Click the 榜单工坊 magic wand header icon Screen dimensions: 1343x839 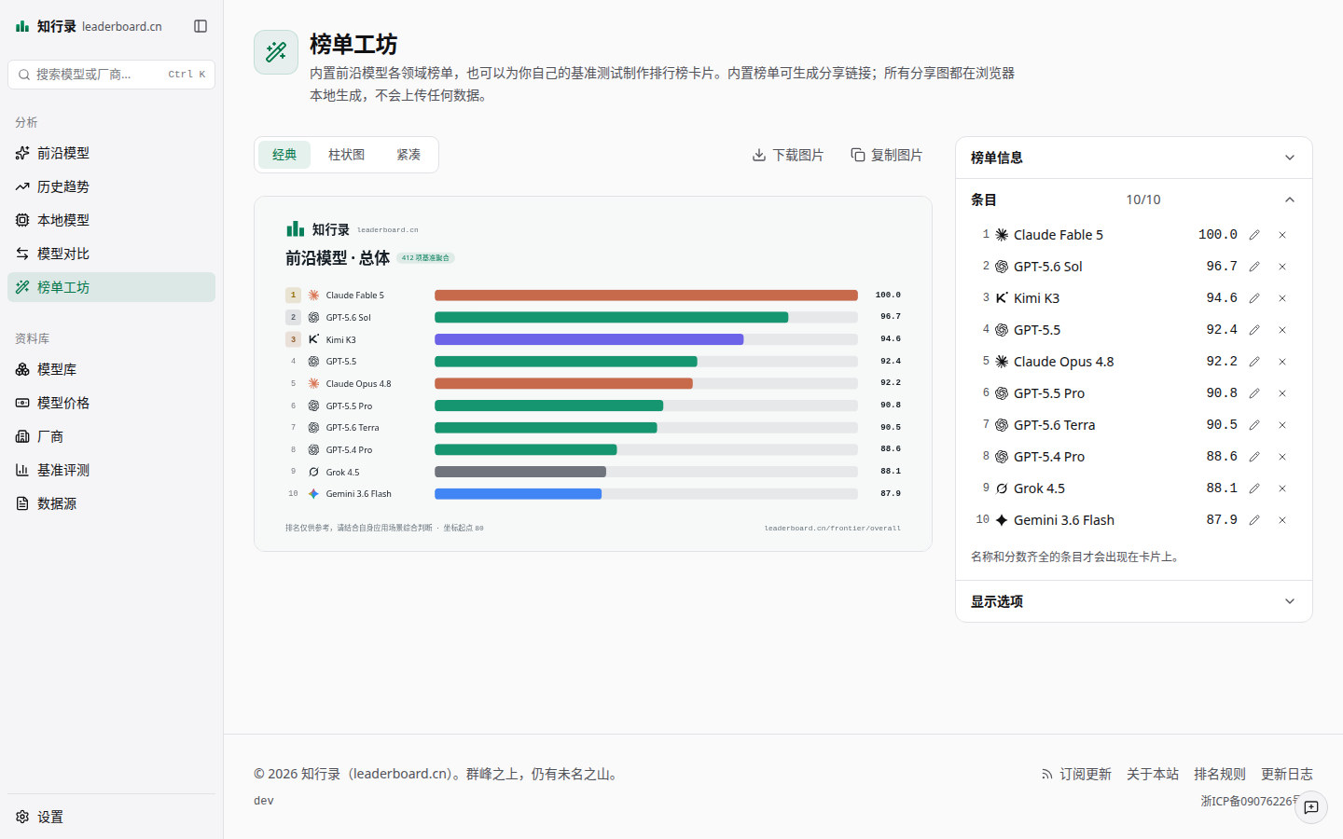[x=276, y=52]
